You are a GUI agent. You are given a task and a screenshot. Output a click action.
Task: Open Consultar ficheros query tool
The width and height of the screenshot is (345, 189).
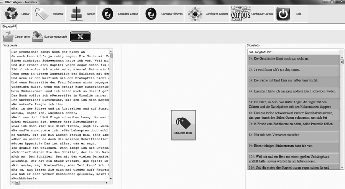point(151,14)
